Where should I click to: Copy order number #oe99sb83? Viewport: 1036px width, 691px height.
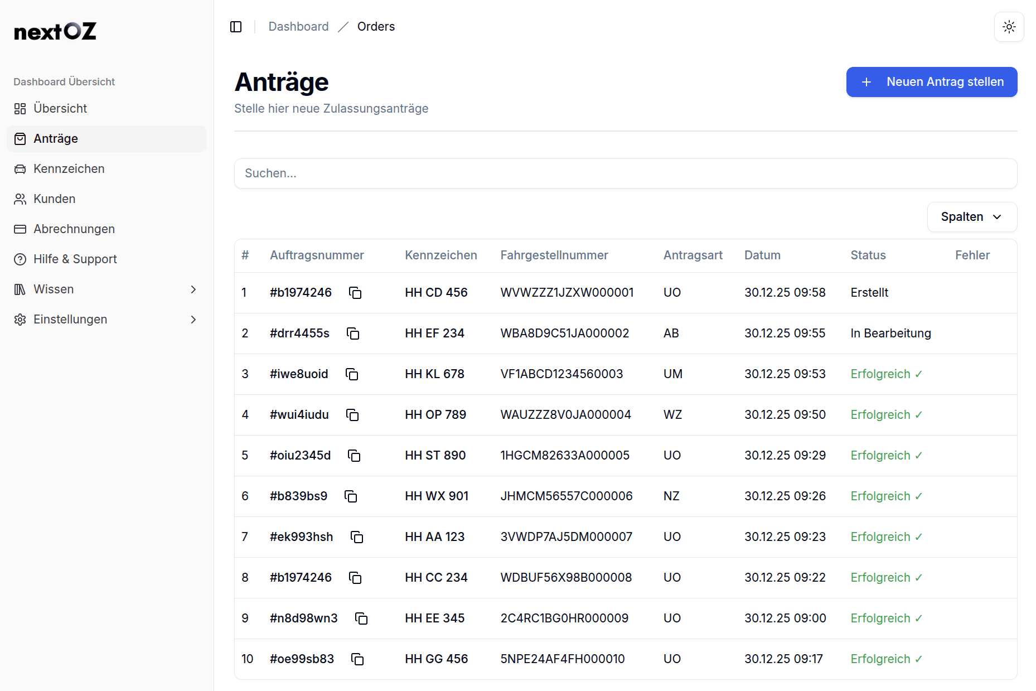pos(357,659)
